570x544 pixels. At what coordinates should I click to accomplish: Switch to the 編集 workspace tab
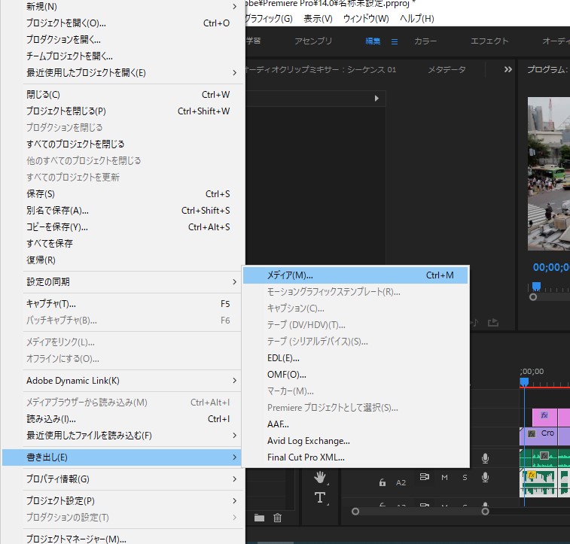pyautogui.click(x=373, y=41)
